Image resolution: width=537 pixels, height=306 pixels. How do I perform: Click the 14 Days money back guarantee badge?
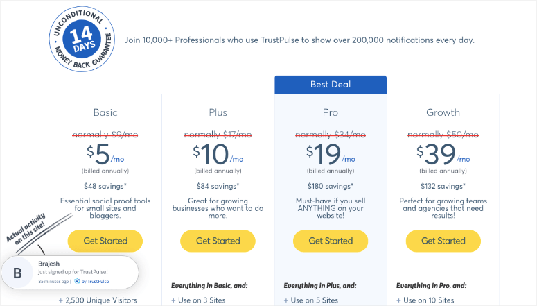pos(82,39)
